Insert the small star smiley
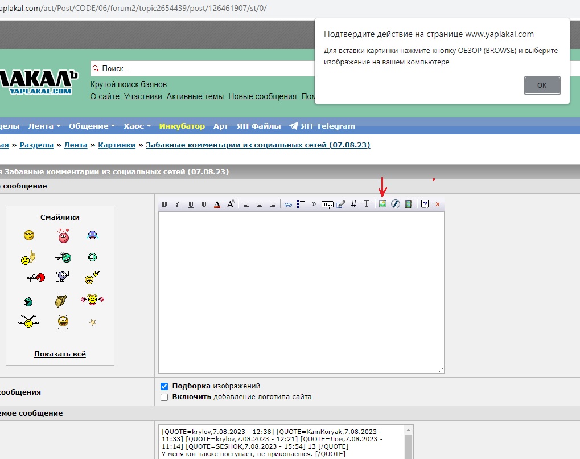Viewport: 580px width, 459px height. pyautogui.click(x=92, y=322)
